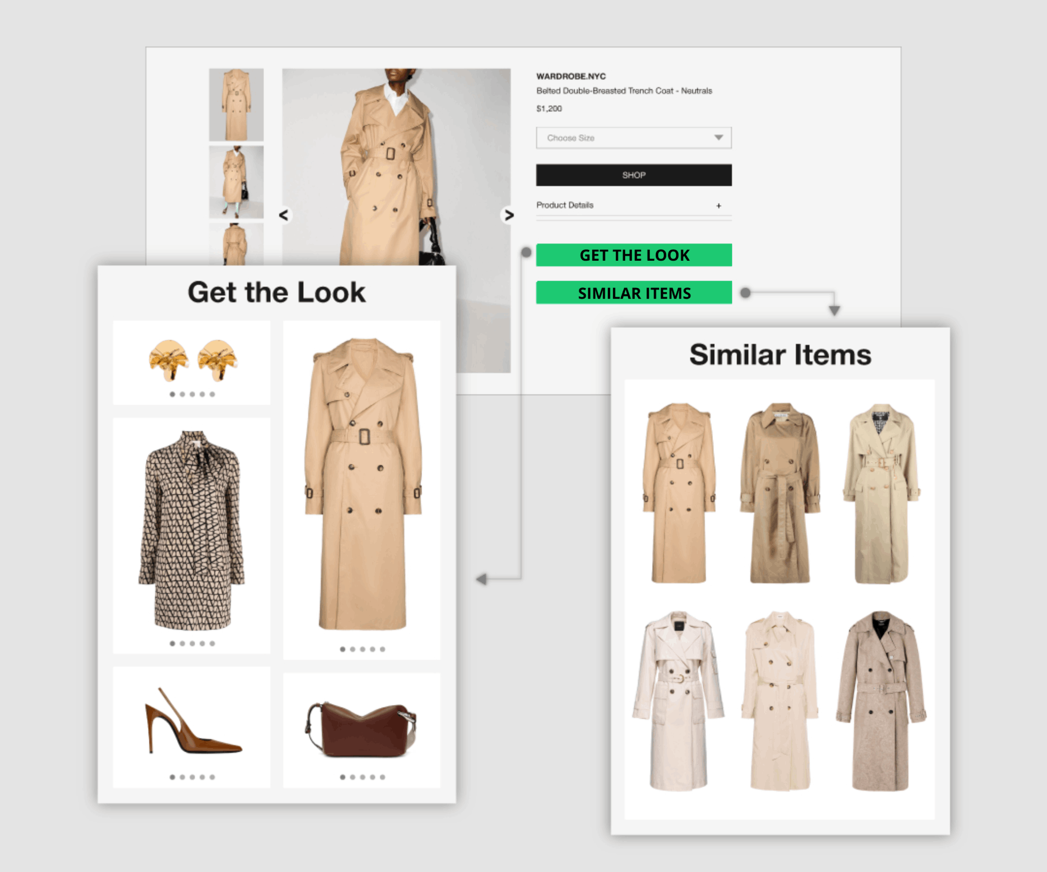
Task: Select the gold earrings in Get the Look
Action: [192, 360]
